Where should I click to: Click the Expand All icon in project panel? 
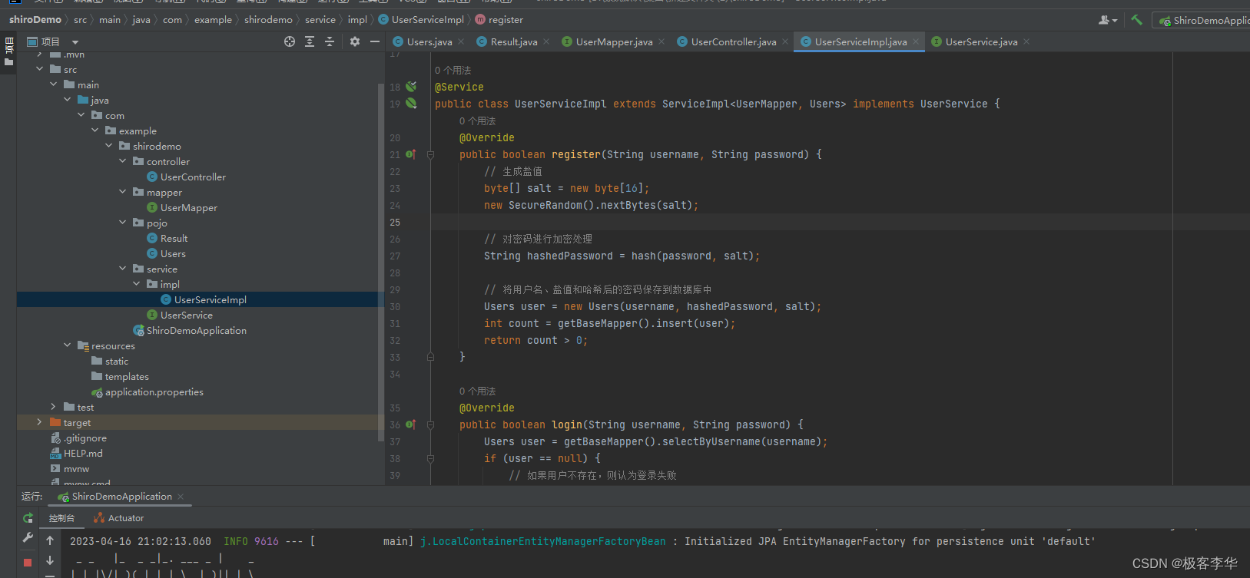[310, 41]
